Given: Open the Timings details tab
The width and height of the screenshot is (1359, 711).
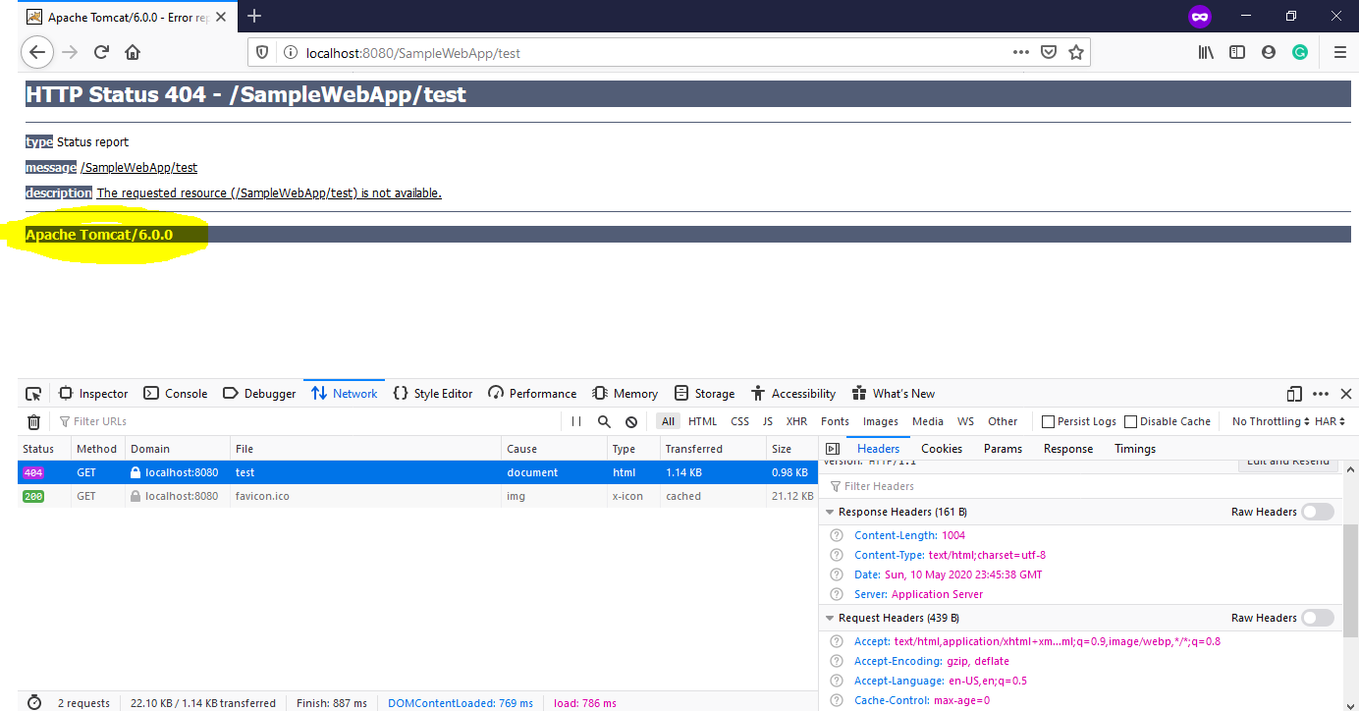Looking at the screenshot, I should pyautogui.click(x=1135, y=449).
